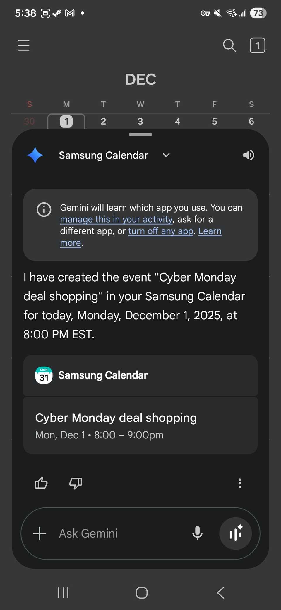The width and height of the screenshot is (281, 610).
Task: Select Monday December 1 in the calendar
Action: [66, 121]
